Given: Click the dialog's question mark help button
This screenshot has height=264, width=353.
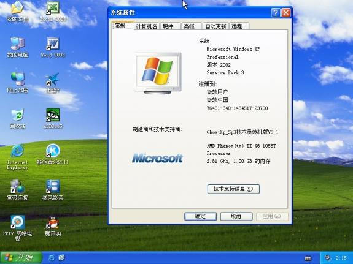Looking at the screenshot, I should click(x=276, y=13).
